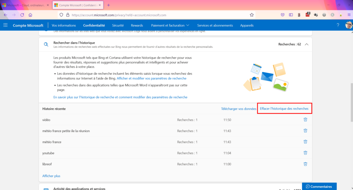This screenshot has height=190, width=353.
Task: Select the 'youtube' history entry text
Action: click(x=48, y=153)
